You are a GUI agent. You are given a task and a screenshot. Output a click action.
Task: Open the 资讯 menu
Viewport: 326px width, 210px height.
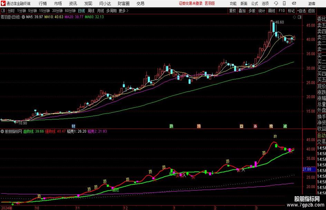(x=73, y=3)
